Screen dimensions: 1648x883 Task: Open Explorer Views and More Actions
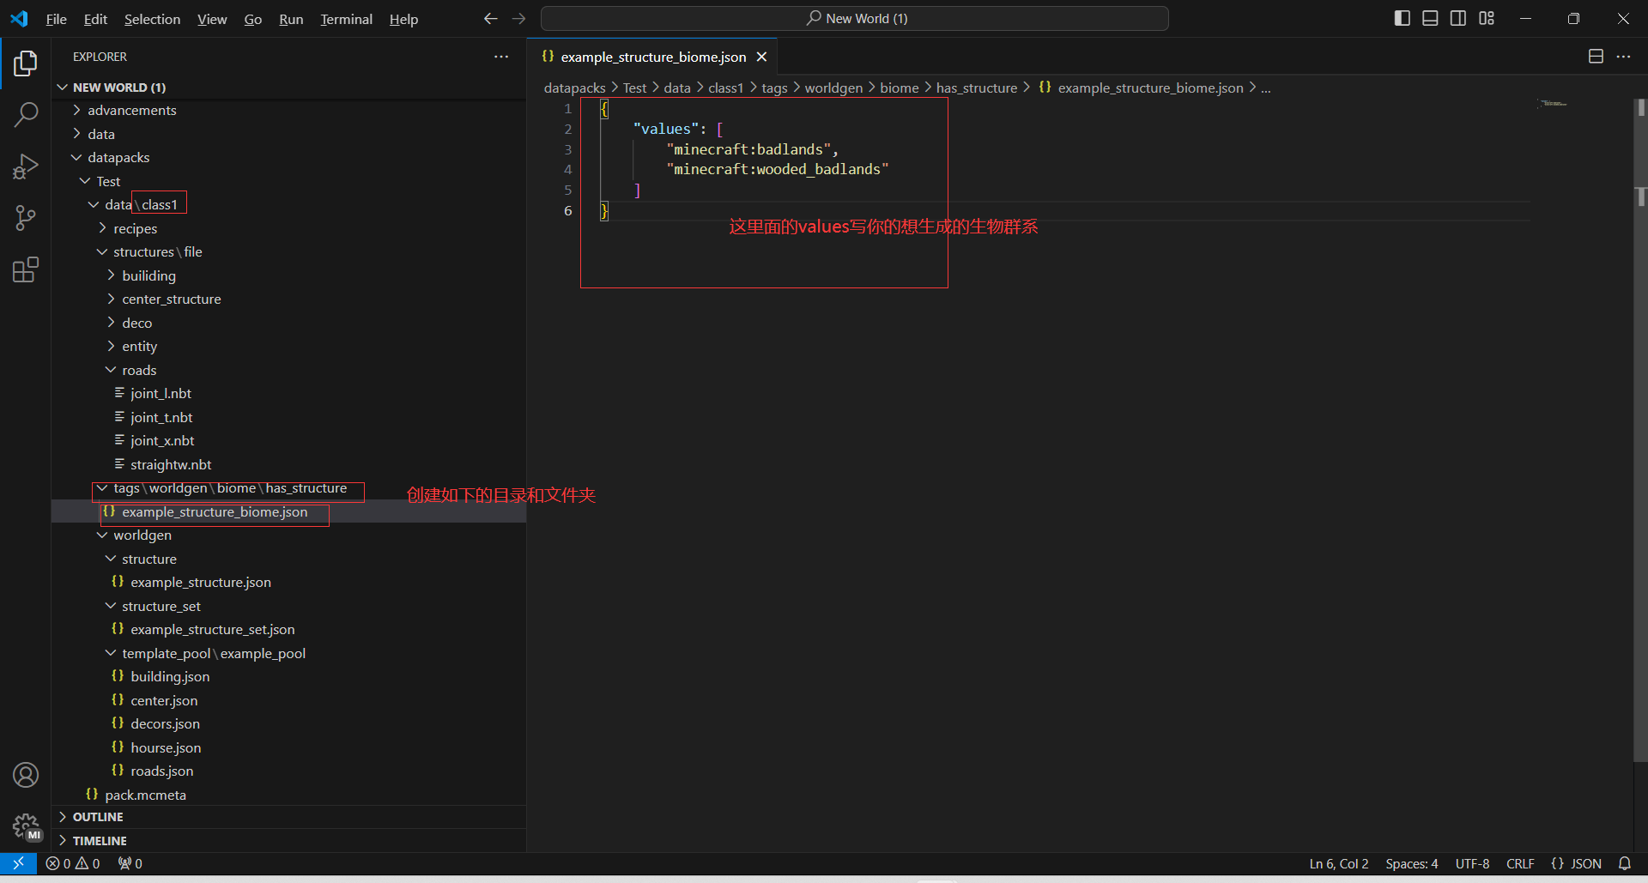click(x=501, y=57)
